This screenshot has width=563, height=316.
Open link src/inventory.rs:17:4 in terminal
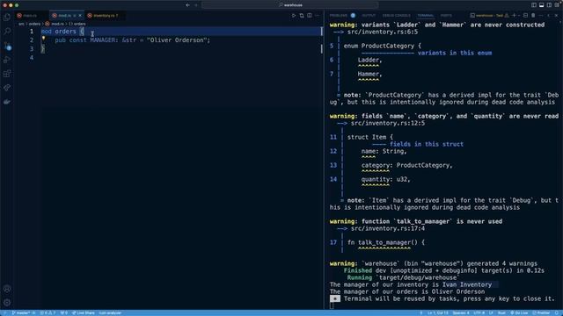click(x=387, y=228)
